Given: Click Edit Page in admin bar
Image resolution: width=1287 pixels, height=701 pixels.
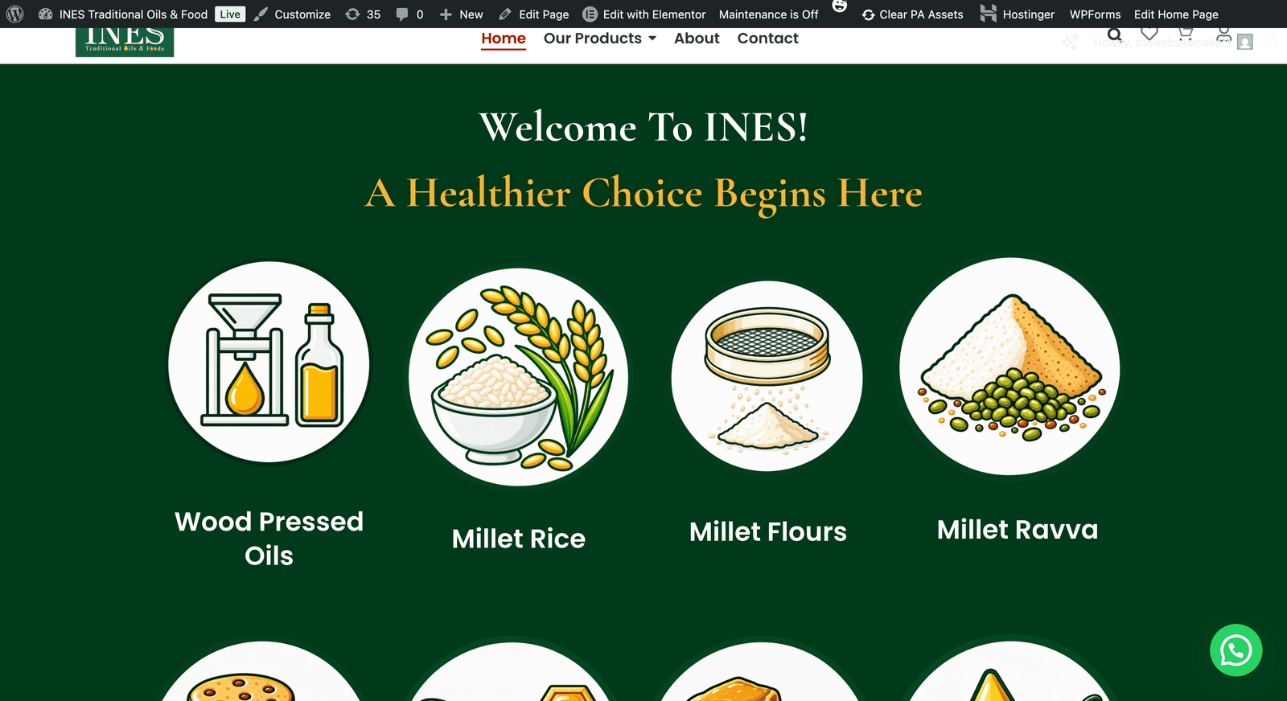Looking at the screenshot, I should 533,14.
